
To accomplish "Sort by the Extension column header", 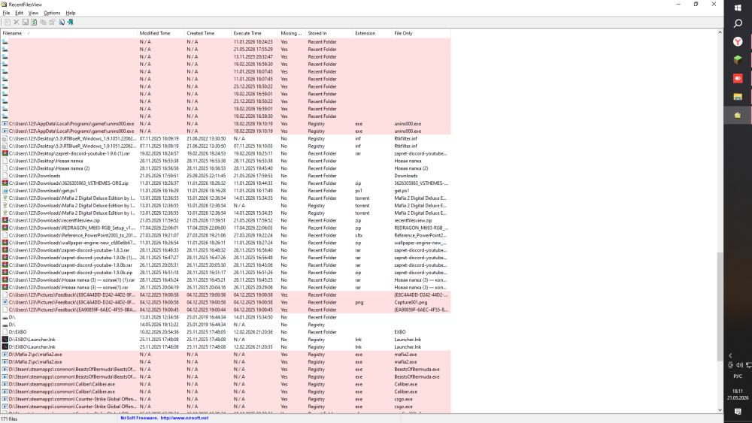I will [x=371, y=34].
